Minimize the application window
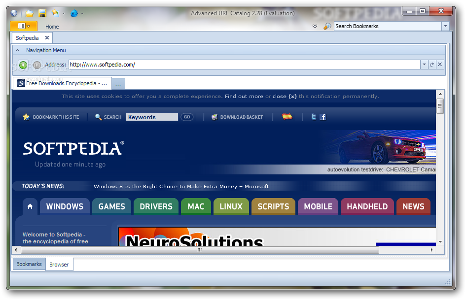This screenshot has height=300, width=466. [409, 11]
